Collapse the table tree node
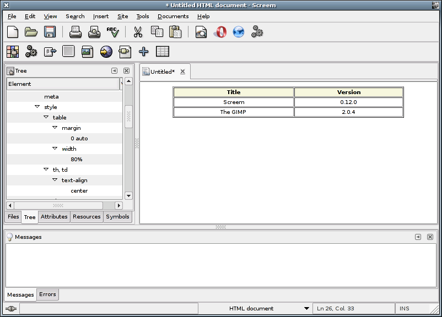The height and width of the screenshot is (317, 442). 46,117
